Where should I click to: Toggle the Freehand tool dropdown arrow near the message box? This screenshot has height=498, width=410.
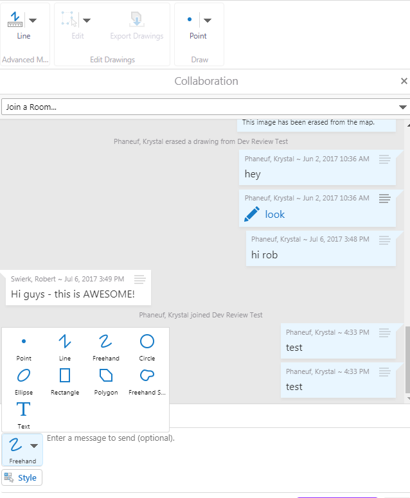34,445
